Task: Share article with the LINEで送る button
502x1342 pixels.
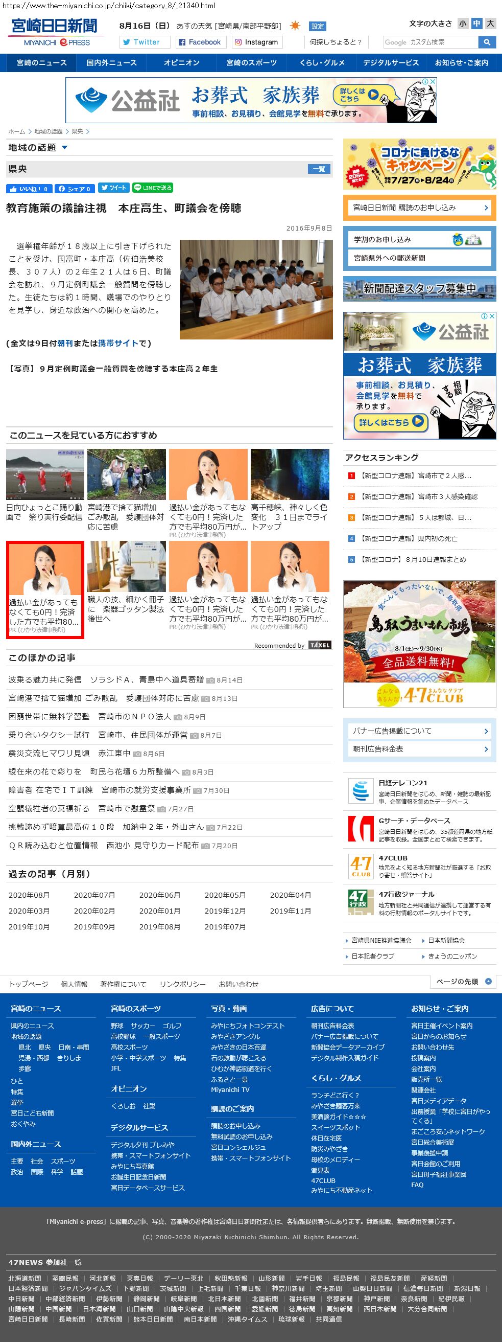Action: coord(152,188)
